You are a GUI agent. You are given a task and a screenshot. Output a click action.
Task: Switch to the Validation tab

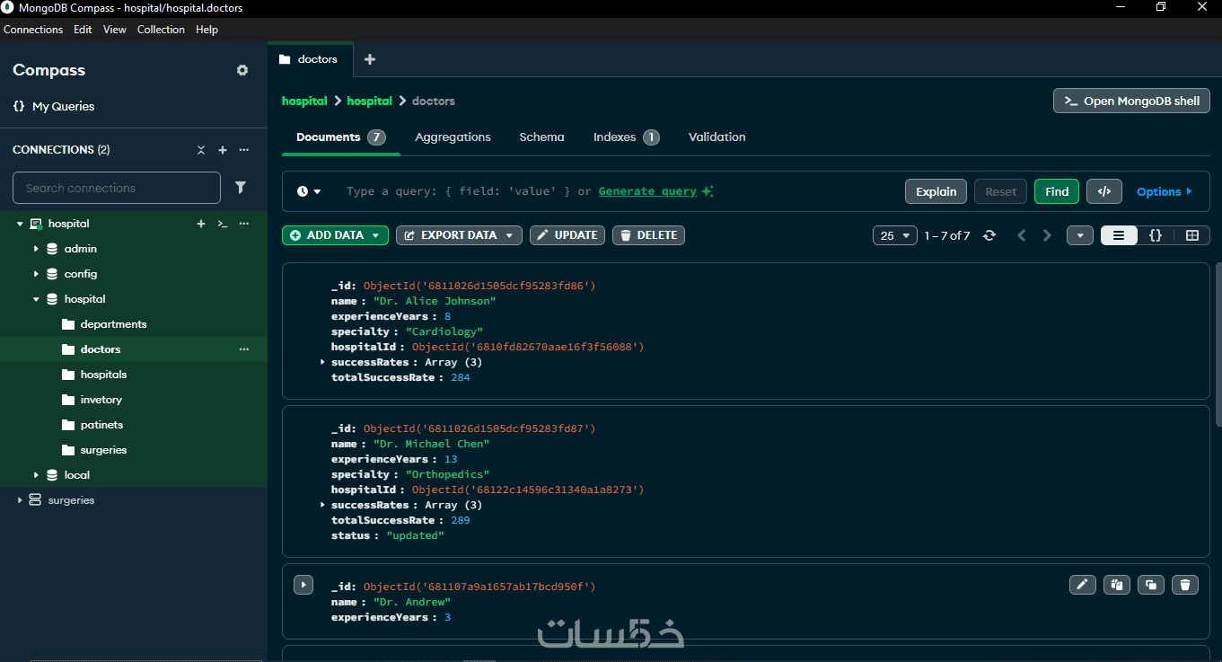717,137
